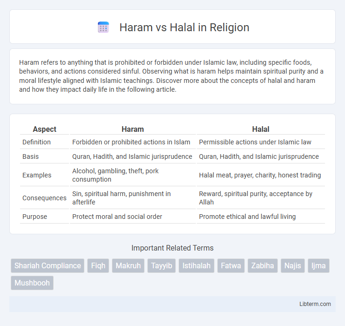345x326 pixels.
Task: Open the Istihalah term tag
Action: pos(196,265)
